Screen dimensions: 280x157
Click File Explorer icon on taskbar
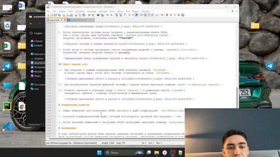pyautogui.click(x=157, y=153)
